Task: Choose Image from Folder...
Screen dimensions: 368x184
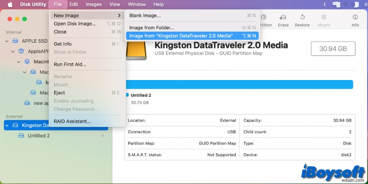Action: (192, 28)
